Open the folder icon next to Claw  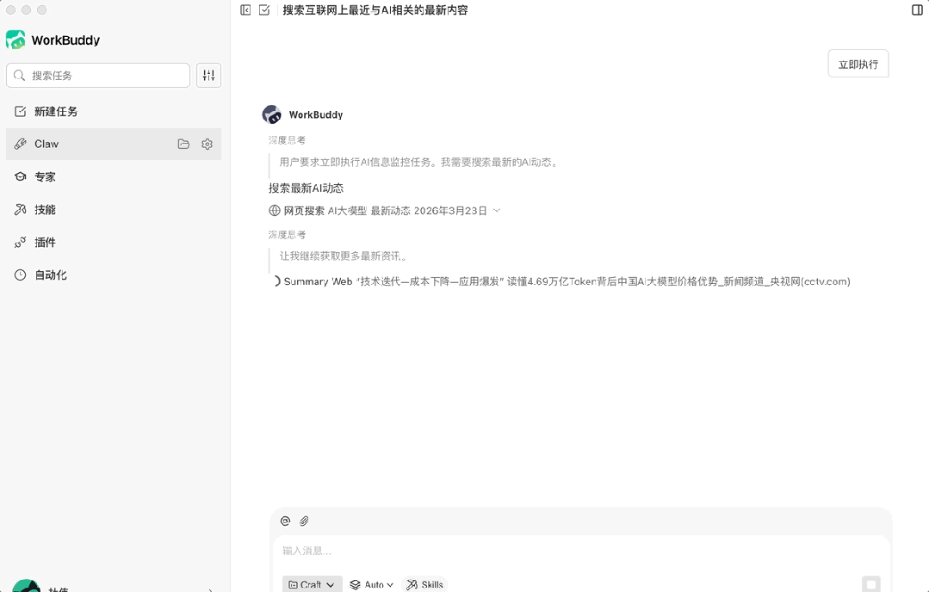183,144
